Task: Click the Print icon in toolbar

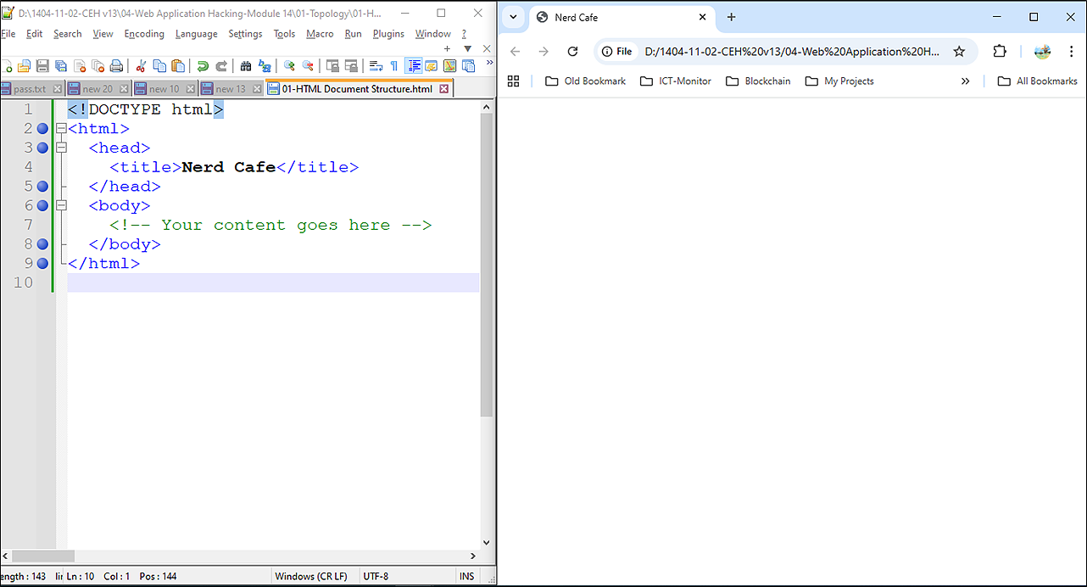Action: tap(116, 66)
